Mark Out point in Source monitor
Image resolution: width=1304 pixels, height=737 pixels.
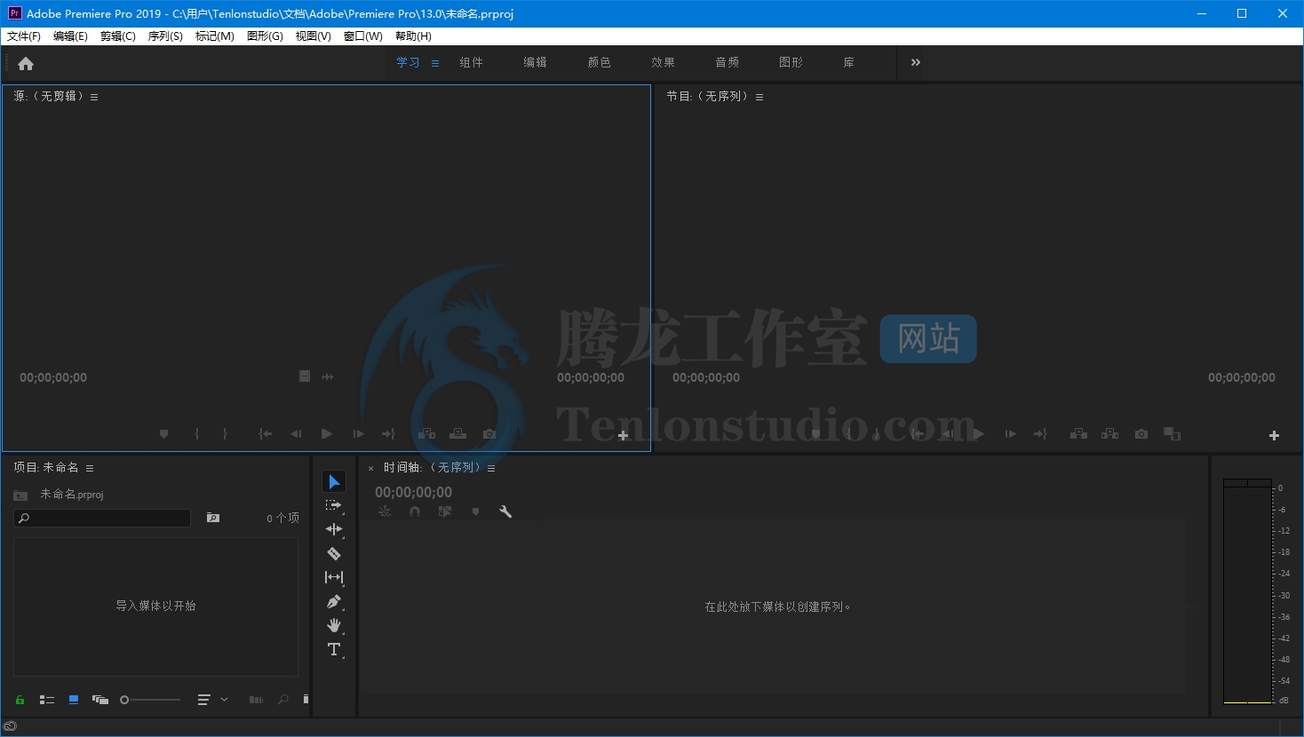tap(225, 434)
